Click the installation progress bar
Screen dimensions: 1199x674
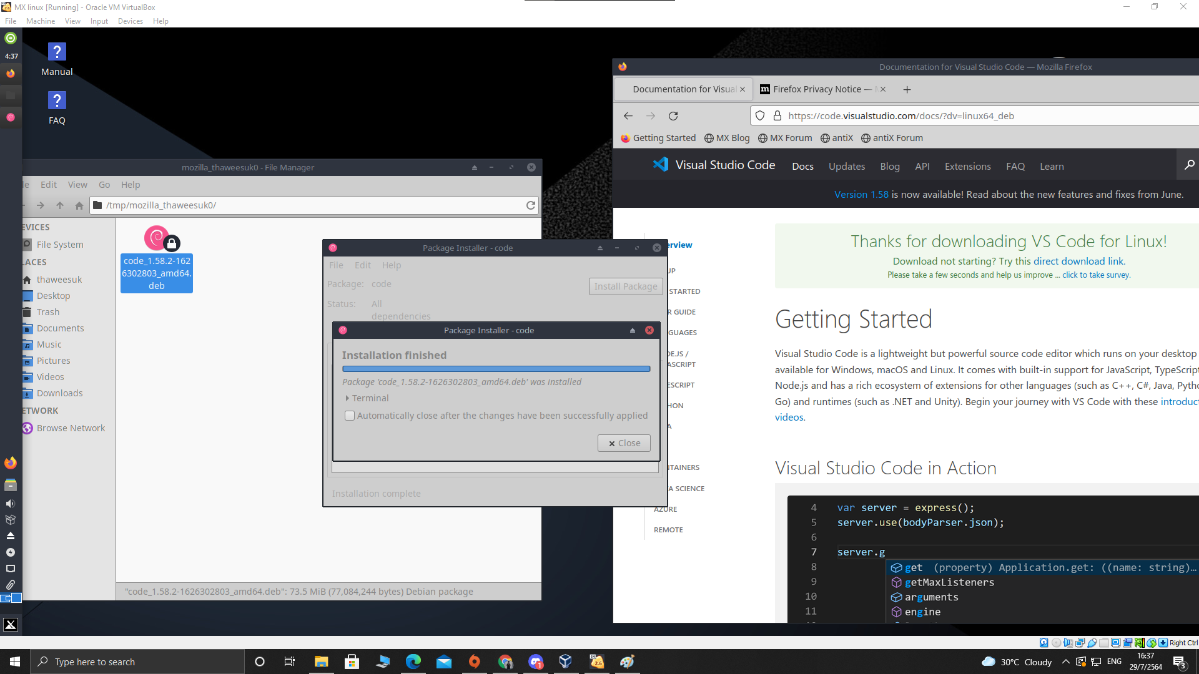coord(496,369)
